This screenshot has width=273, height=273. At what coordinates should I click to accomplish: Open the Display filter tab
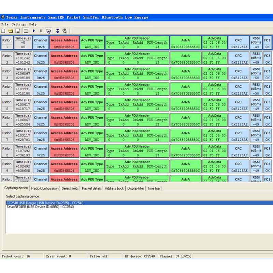pyautogui.click(x=135, y=188)
